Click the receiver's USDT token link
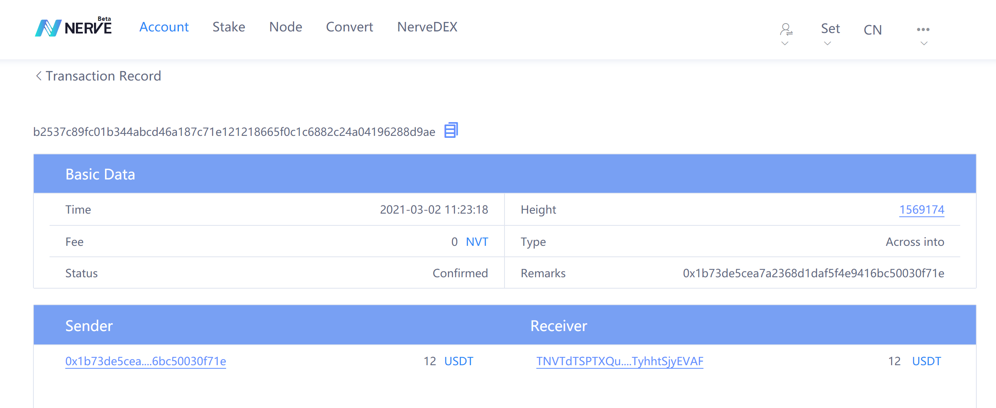Image resolution: width=996 pixels, height=408 pixels. tap(926, 361)
